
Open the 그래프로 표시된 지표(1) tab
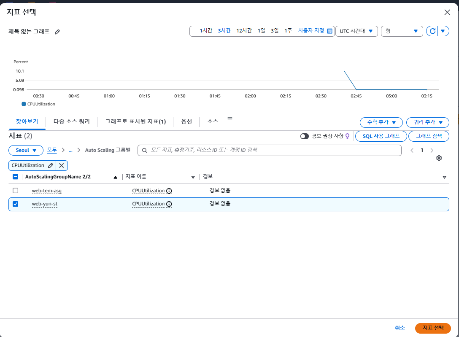(x=135, y=121)
